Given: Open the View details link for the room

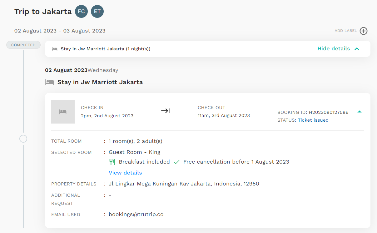Looking at the screenshot, I should [125, 173].
